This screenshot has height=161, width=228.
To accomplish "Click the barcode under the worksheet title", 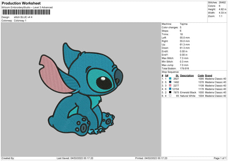I will click(x=26, y=13).
